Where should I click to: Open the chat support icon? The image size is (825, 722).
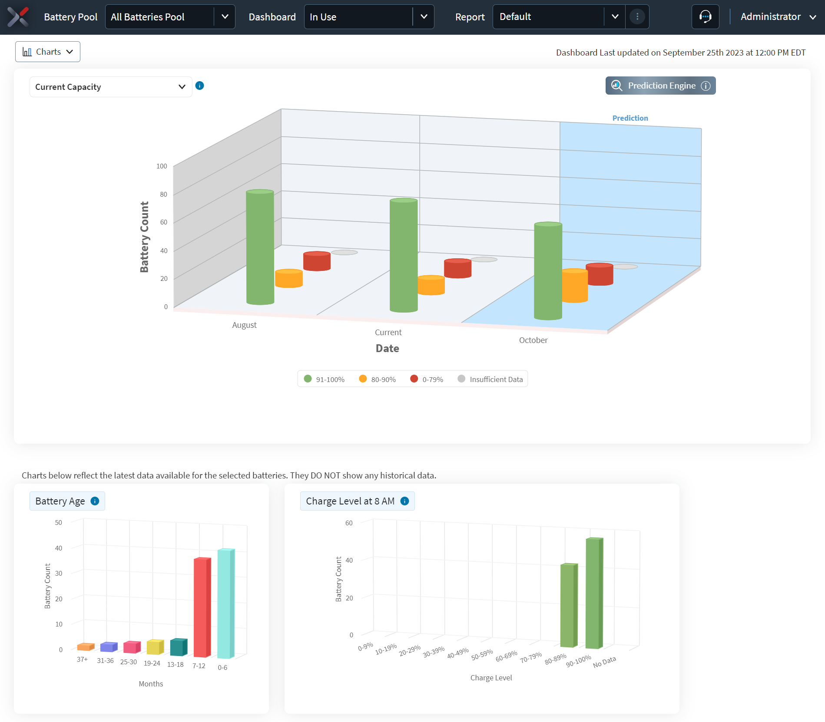click(x=705, y=16)
